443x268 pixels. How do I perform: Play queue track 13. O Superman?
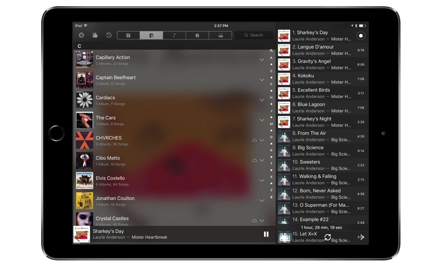[323, 208]
